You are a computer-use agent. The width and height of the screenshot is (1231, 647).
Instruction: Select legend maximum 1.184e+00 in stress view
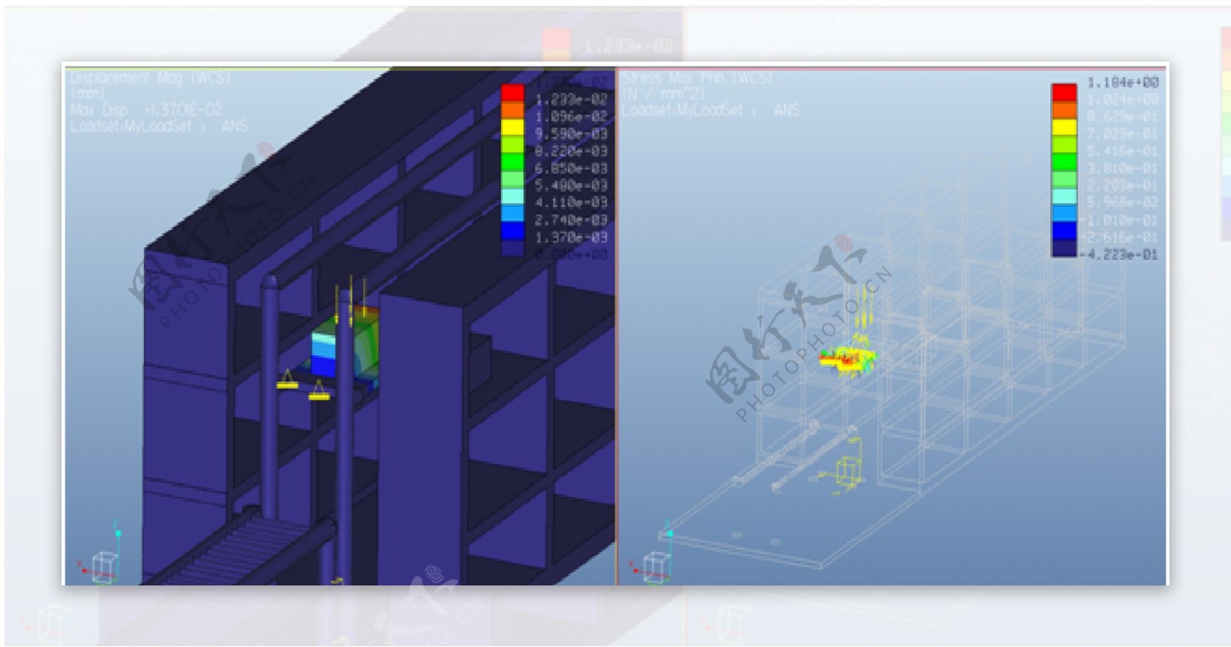1123,82
